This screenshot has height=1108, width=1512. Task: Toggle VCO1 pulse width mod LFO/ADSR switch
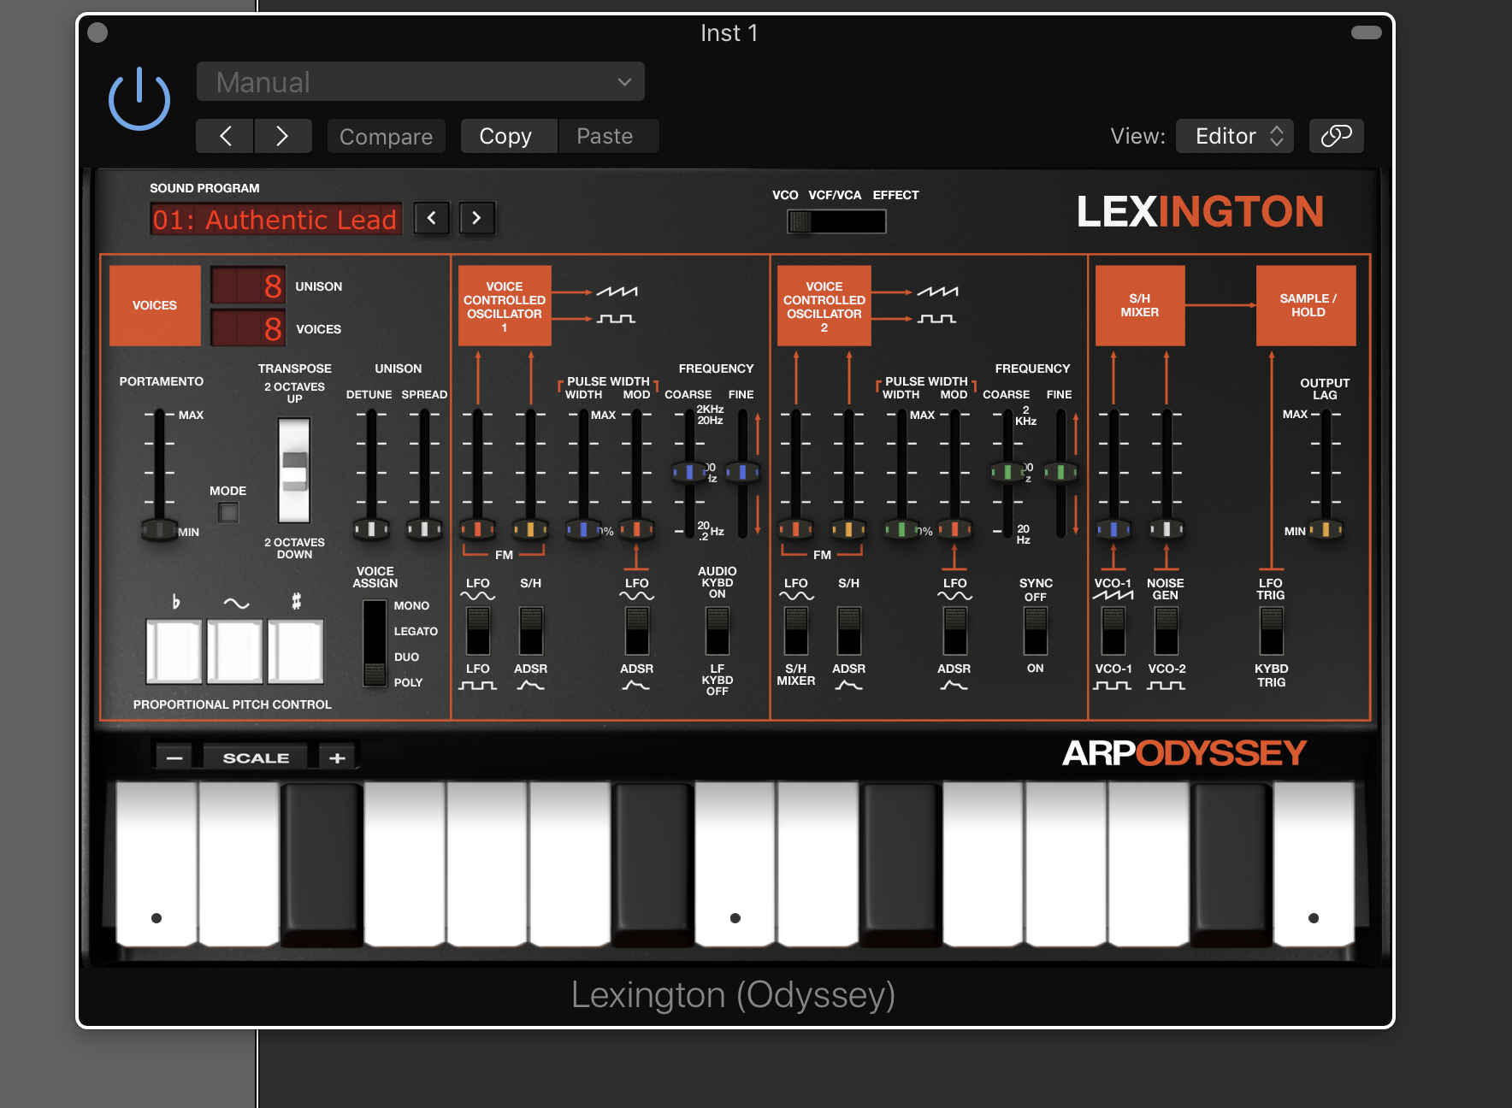pos(637,631)
